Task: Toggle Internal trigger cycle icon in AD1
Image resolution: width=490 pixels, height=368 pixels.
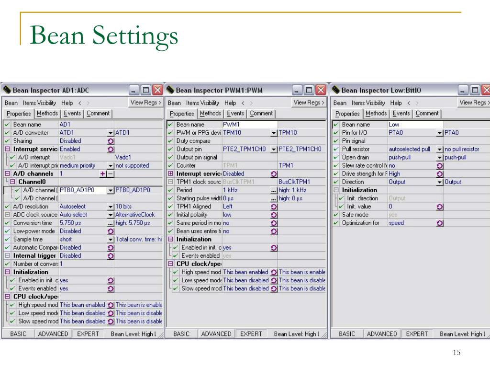Action: pyautogui.click(x=111, y=256)
